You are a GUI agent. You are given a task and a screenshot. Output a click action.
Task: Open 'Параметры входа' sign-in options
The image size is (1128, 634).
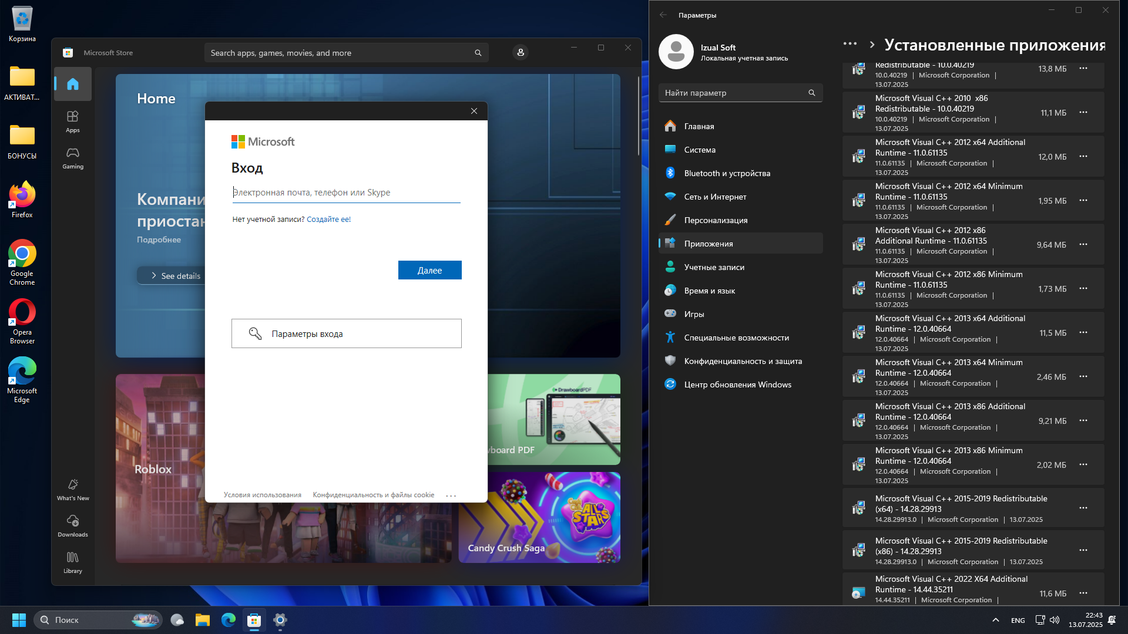click(347, 333)
